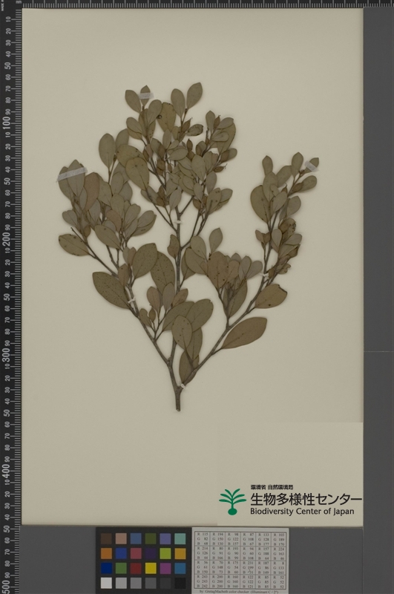Click the large white tape strip on left leaves

72,174
